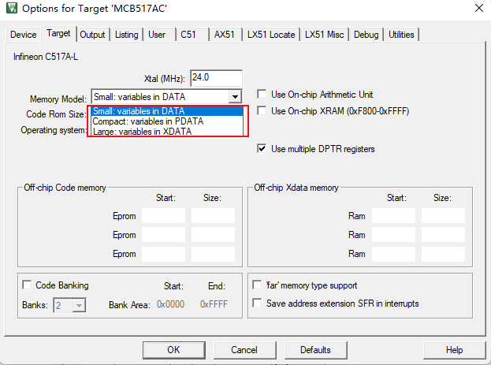
Task: Open the LX51 Locate tab
Action: (x=270, y=35)
